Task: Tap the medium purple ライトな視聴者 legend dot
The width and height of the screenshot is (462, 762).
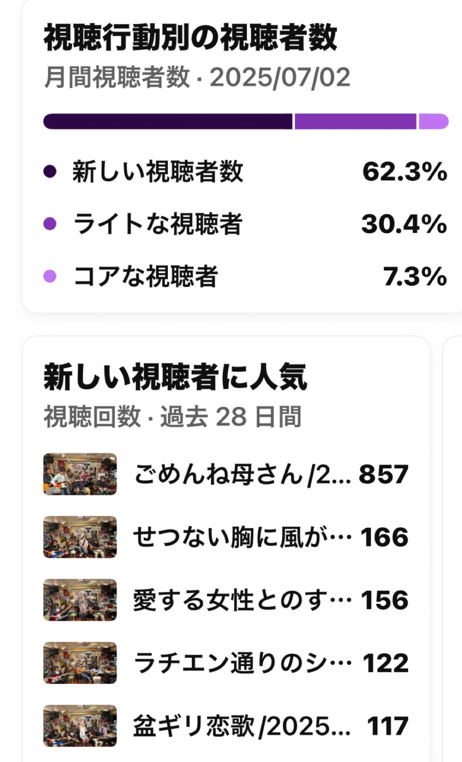Action: click(x=50, y=223)
